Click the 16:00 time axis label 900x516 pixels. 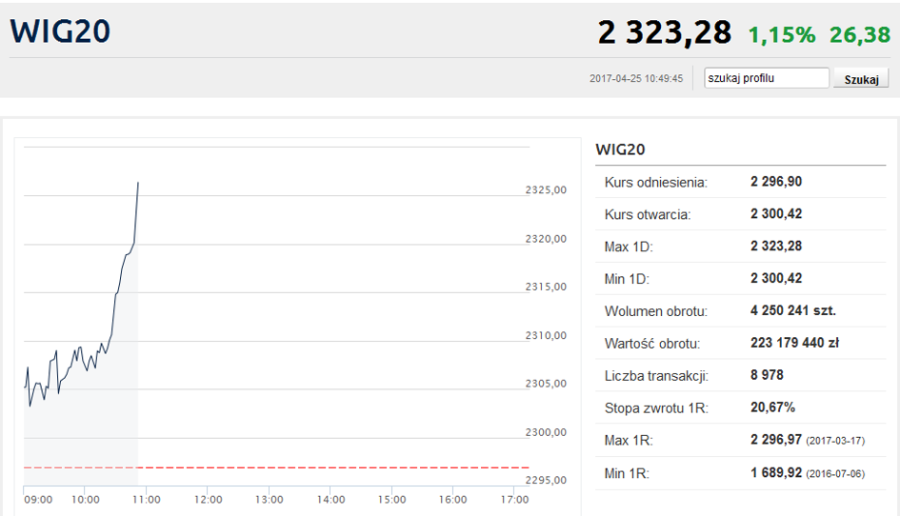pyautogui.click(x=453, y=500)
